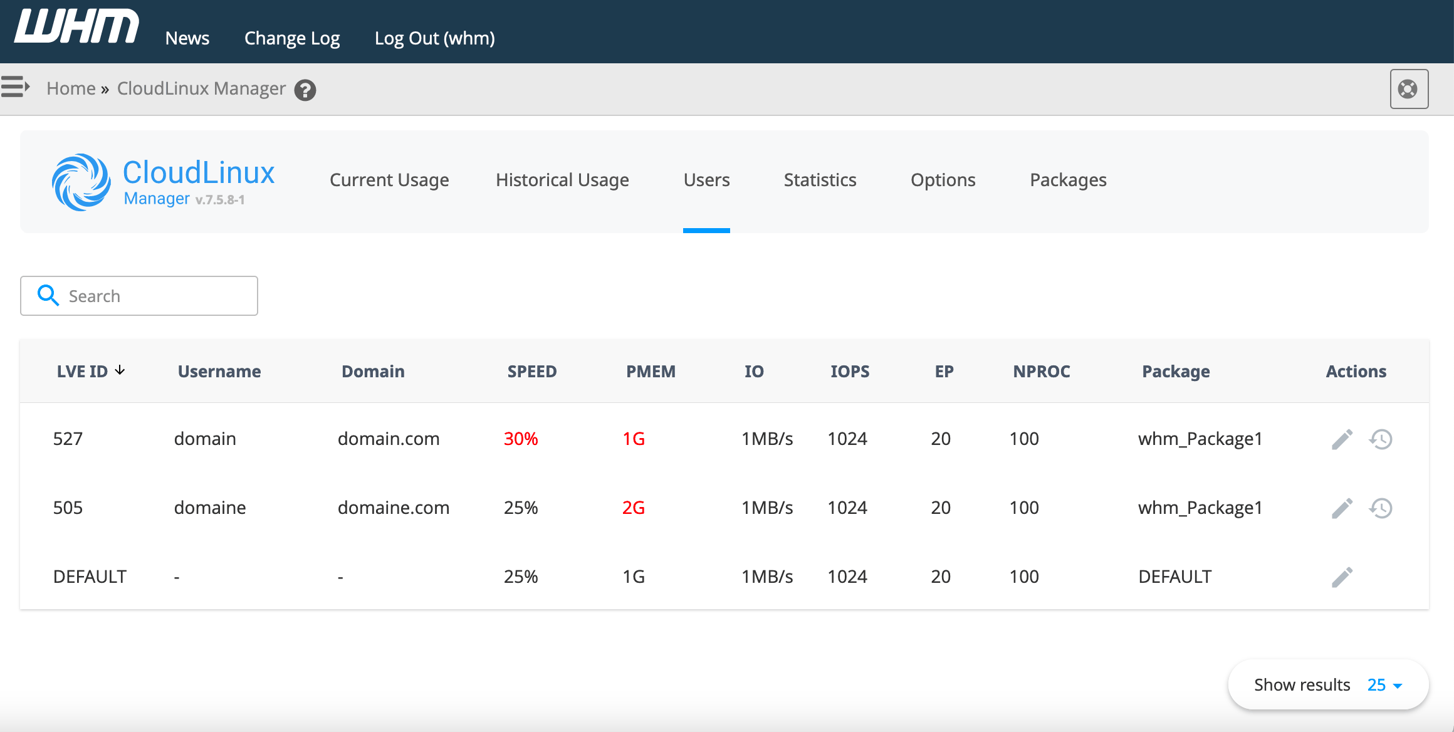The height and width of the screenshot is (732, 1454).
Task: Click the Log Out (whm) link
Action: point(434,38)
